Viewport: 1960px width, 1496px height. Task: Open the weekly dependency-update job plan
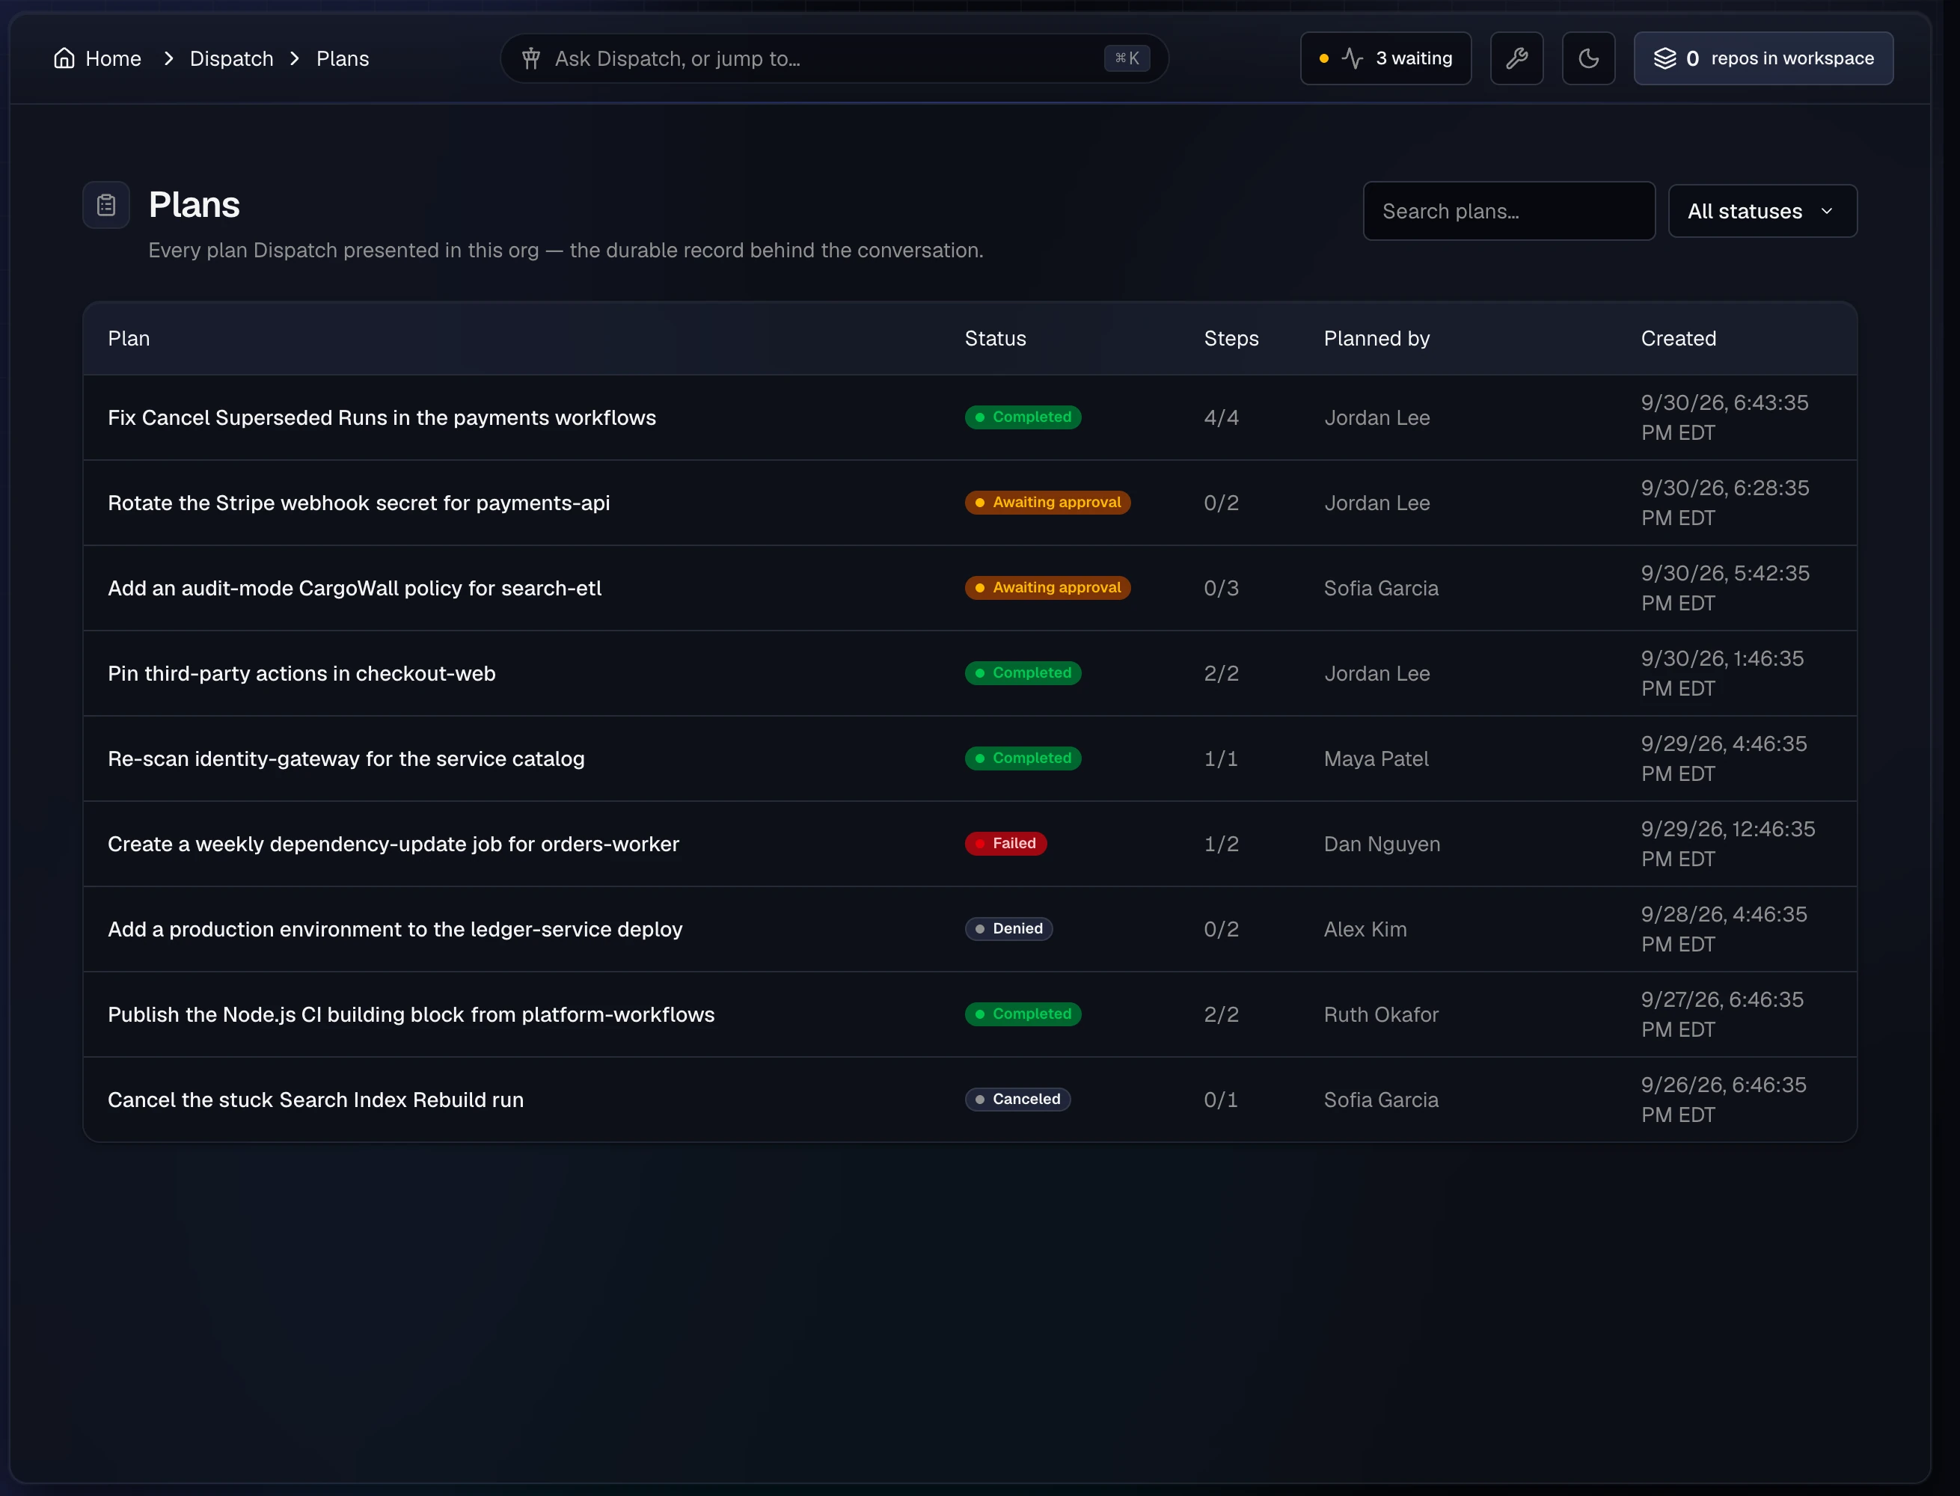(393, 844)
